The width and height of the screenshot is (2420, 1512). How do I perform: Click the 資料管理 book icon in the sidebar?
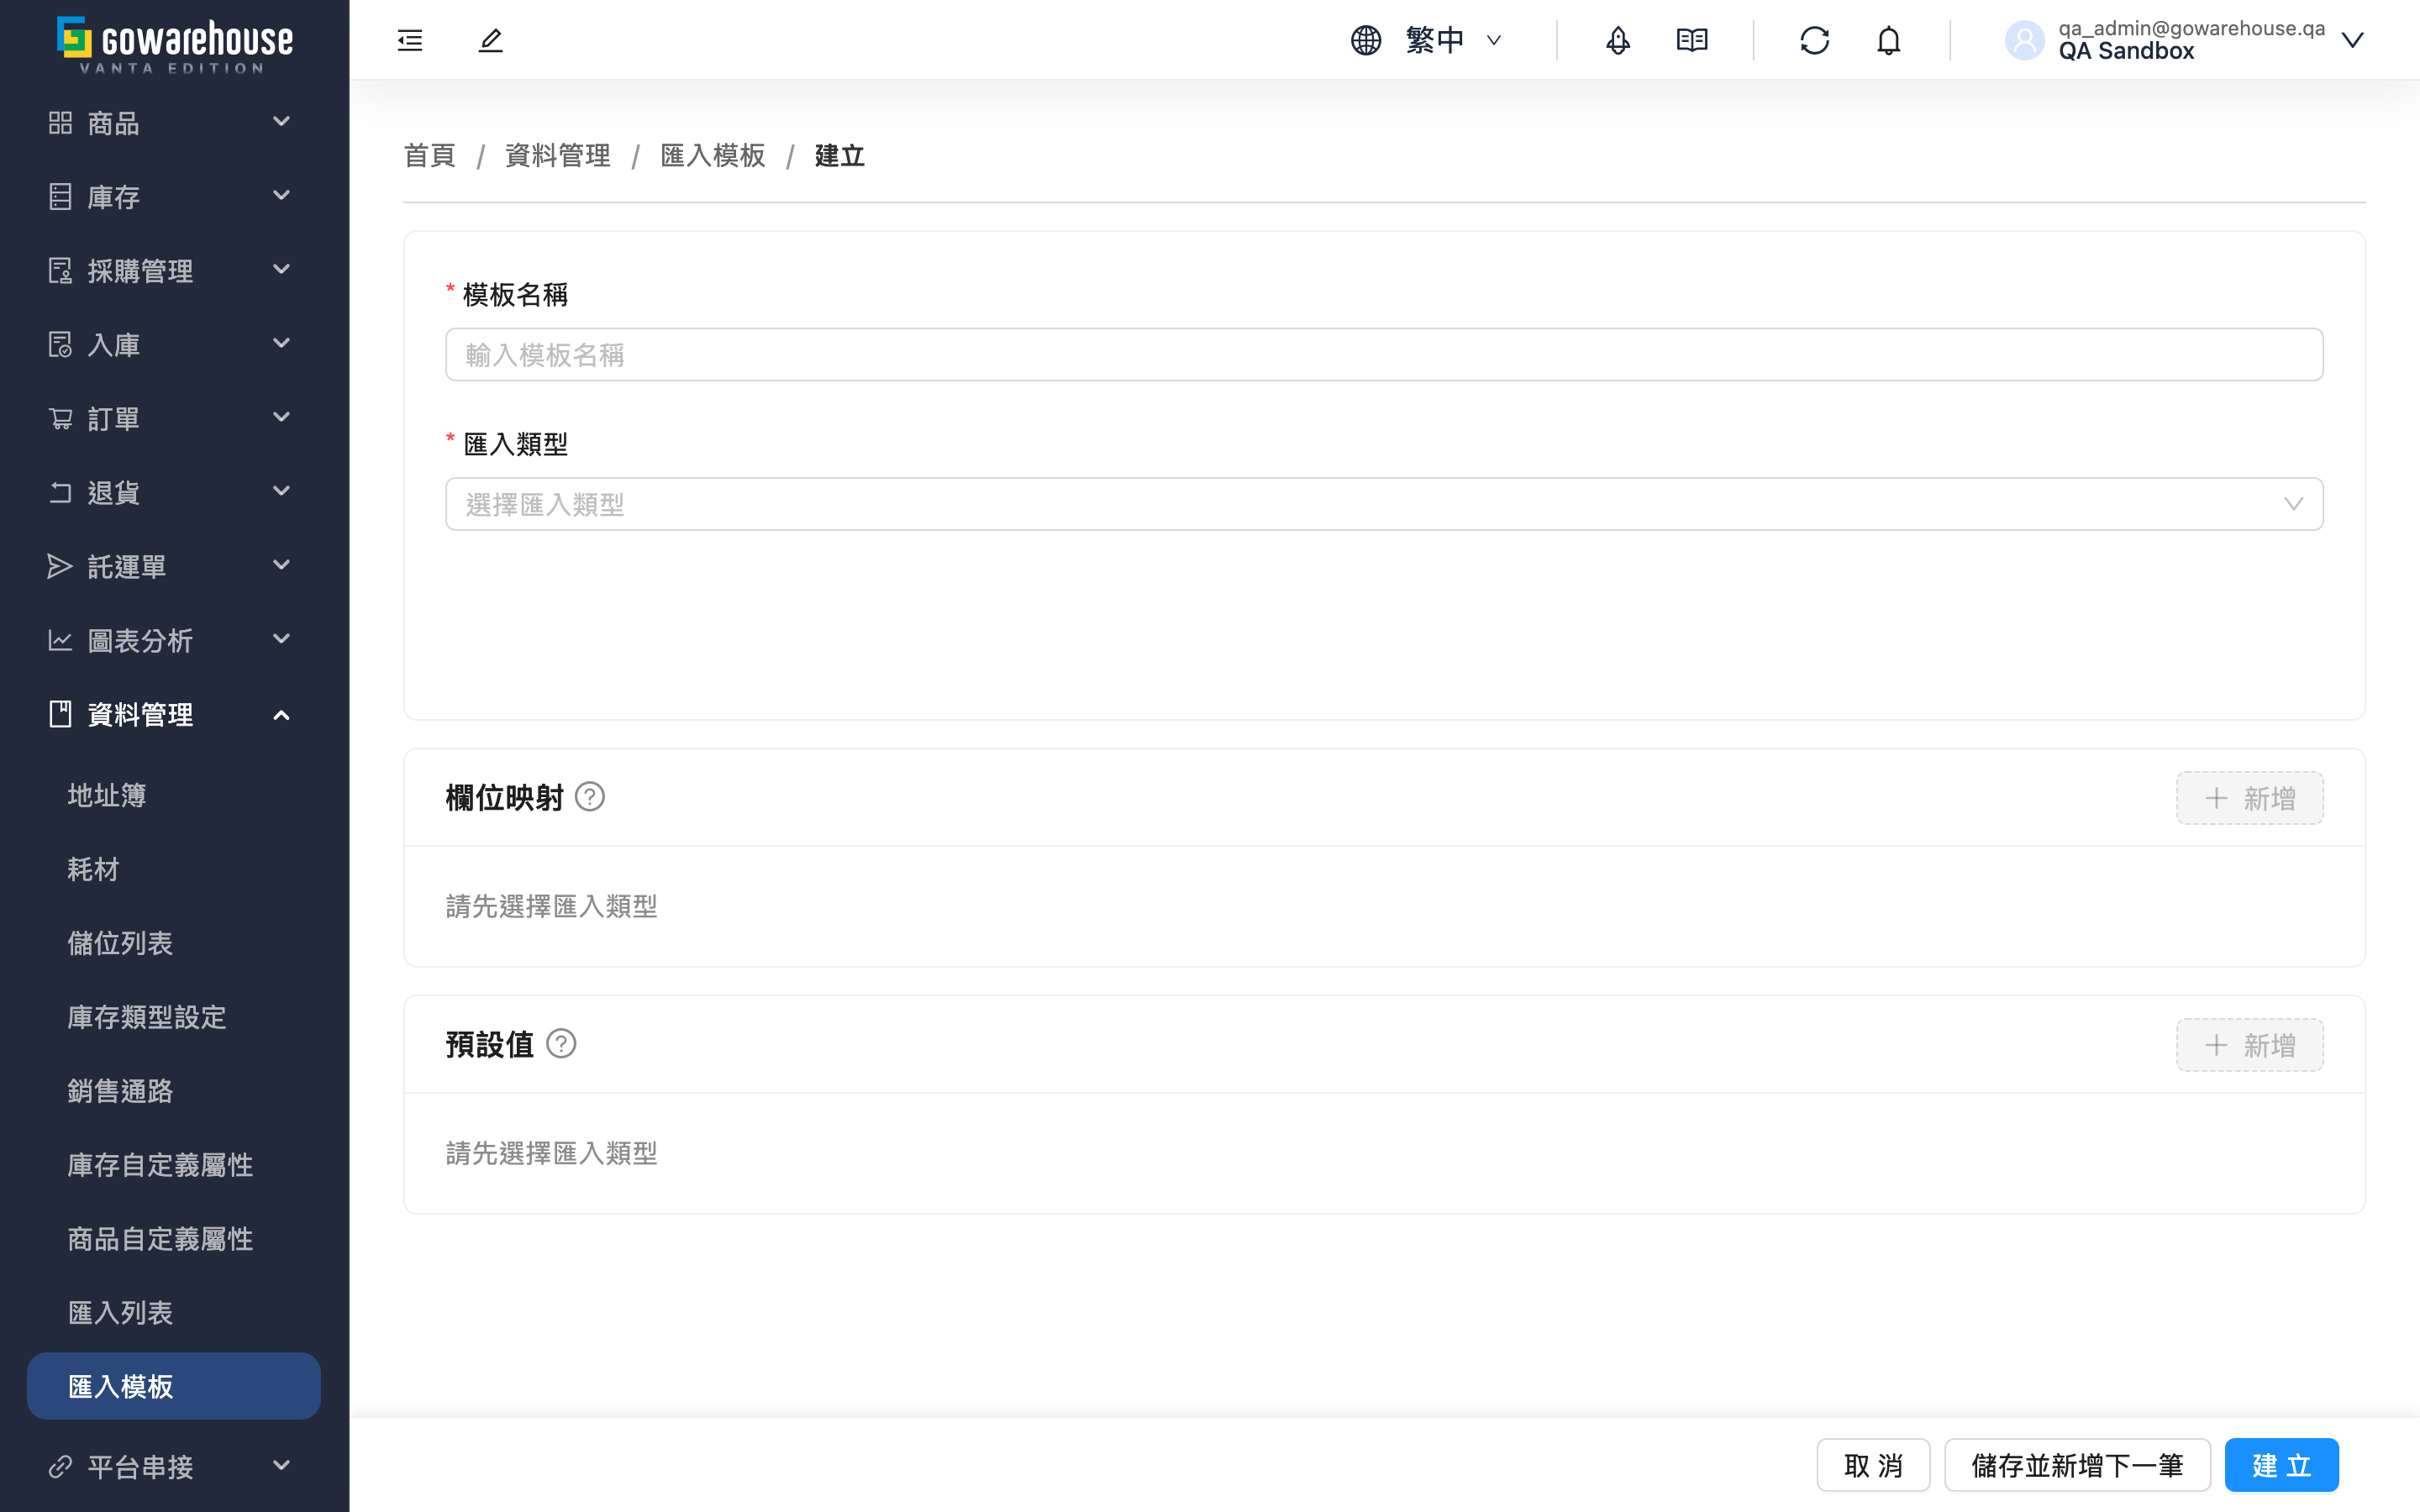[x=60, y=714]
